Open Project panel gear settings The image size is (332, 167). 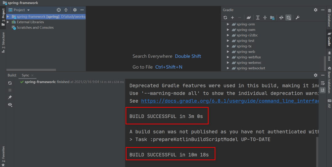(x=75, y=10)
